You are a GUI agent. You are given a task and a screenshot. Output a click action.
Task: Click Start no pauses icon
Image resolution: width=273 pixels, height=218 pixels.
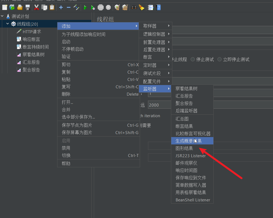click(x=93, y=7)
